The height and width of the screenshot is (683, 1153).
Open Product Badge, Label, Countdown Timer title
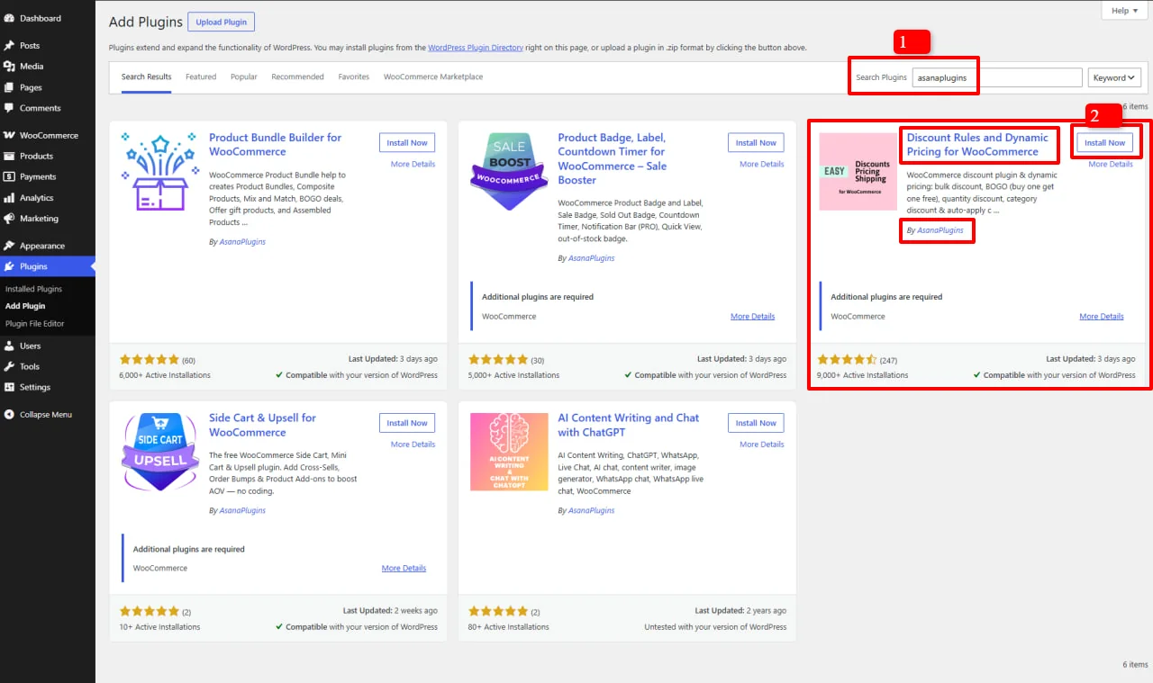(x=613, y=158)
